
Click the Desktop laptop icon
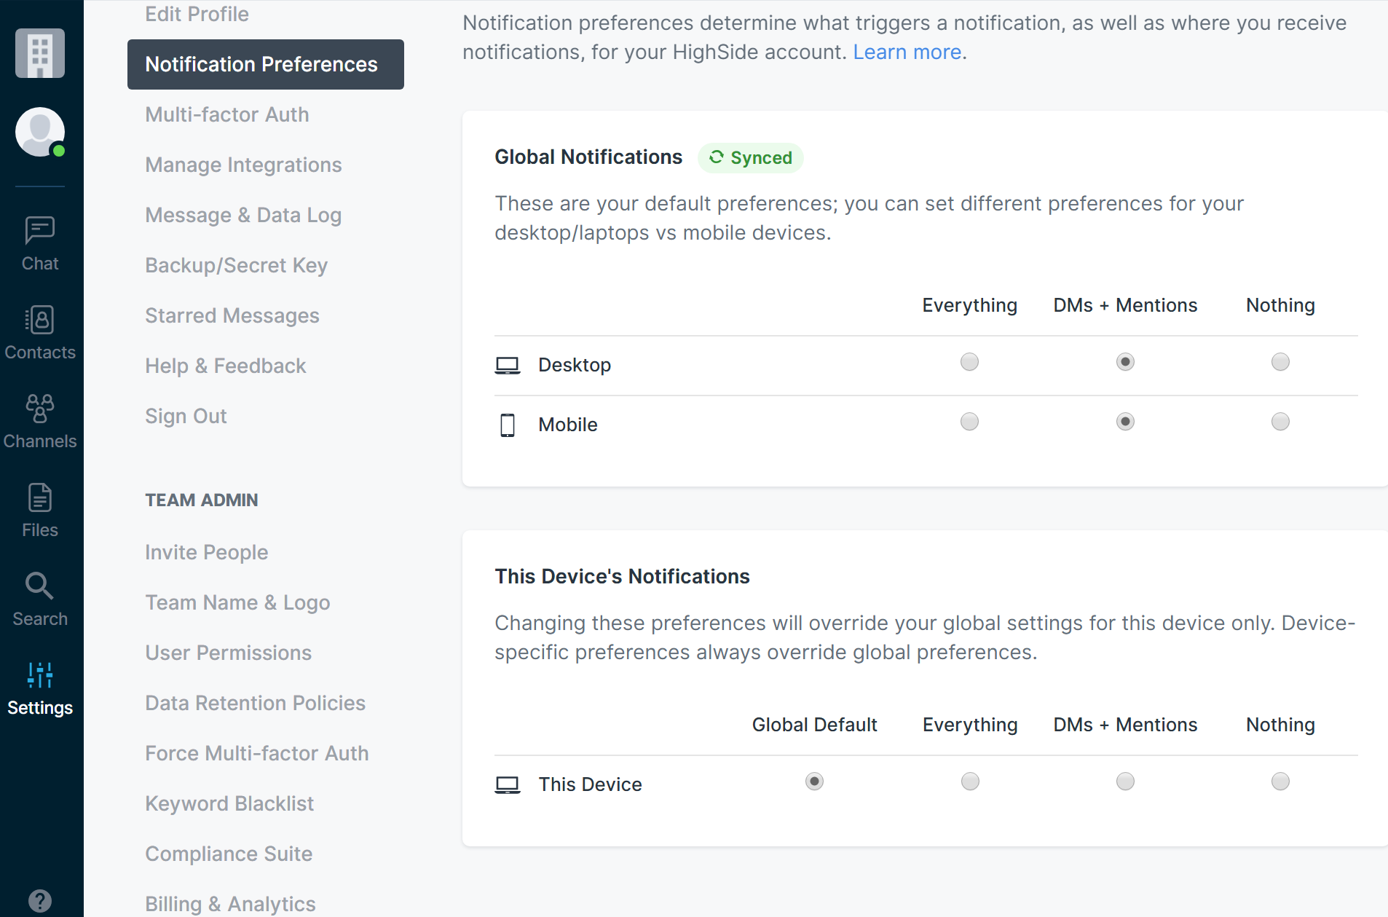(x=508, y=365)
